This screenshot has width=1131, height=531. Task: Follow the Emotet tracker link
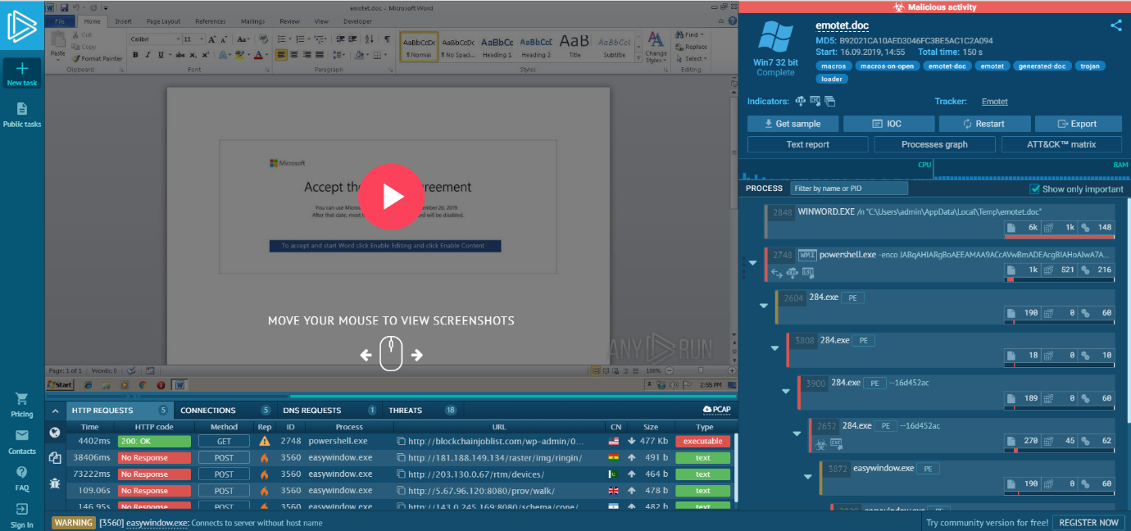tap(994, 102)
